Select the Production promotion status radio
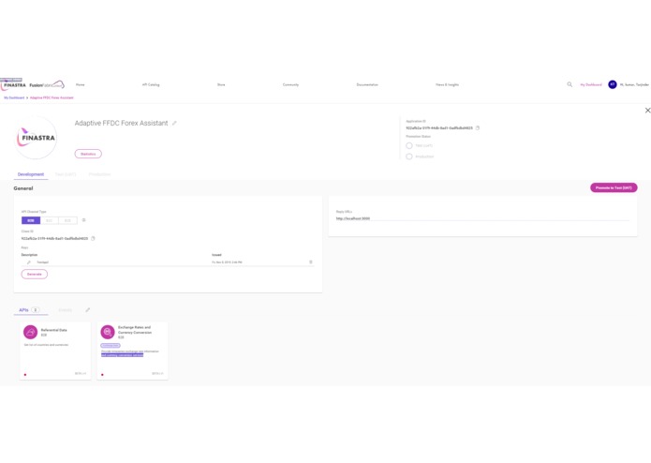Screen dimensions: 651x463 click(x=409, y=157)
